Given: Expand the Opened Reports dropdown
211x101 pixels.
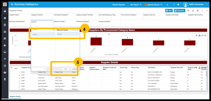Looking at the screenshot, I should (154, 4).
